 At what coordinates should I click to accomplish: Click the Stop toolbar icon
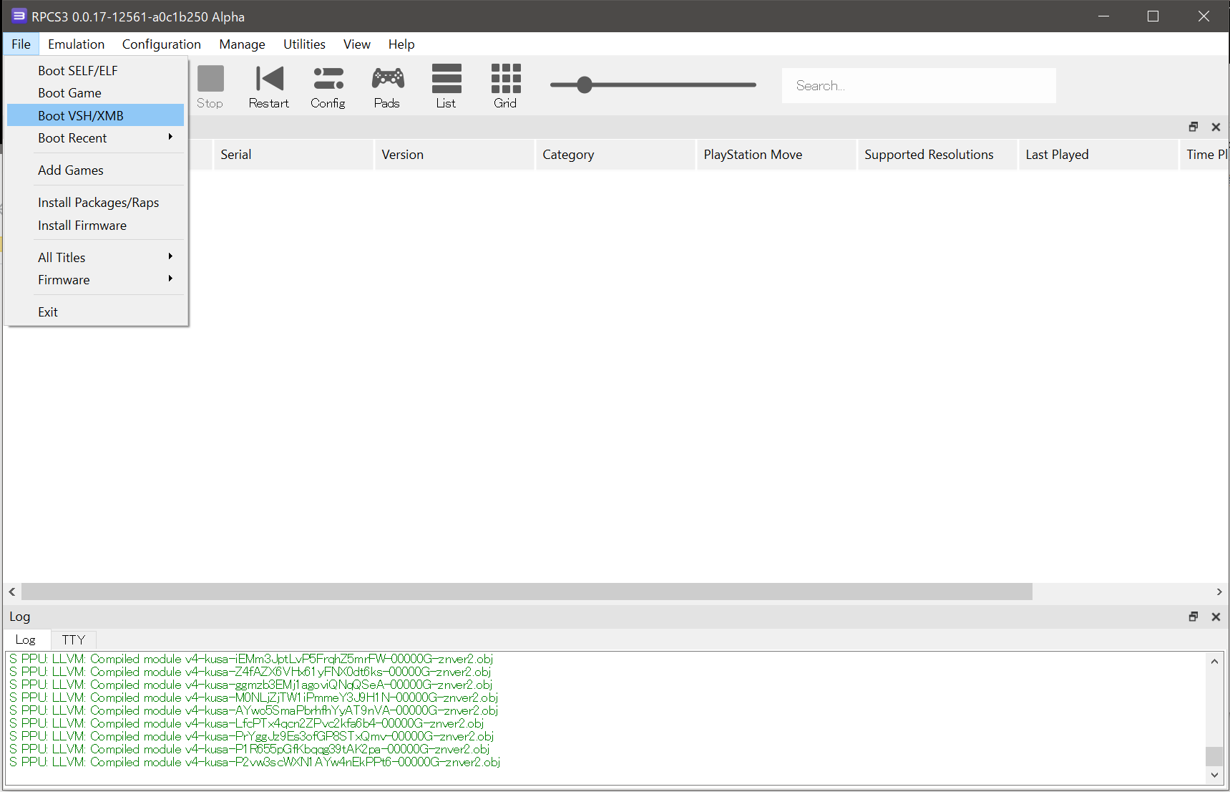pos(210,86)
